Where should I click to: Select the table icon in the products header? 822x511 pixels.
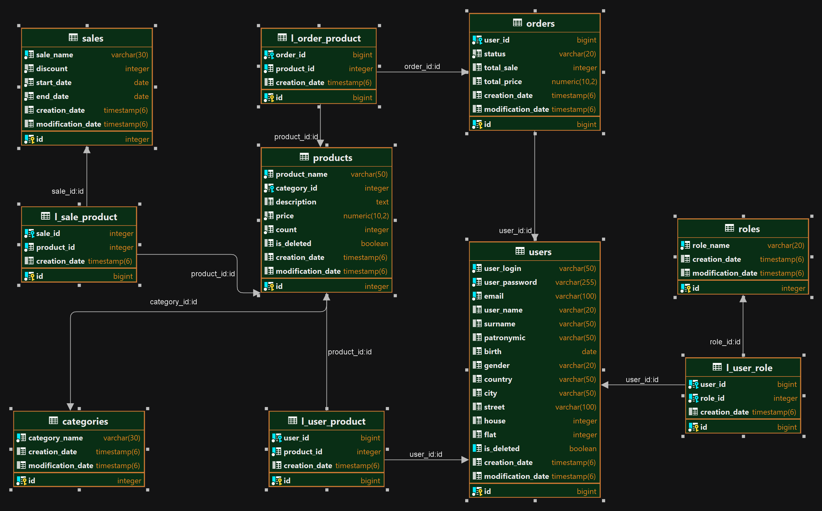[x=304, y=157]
